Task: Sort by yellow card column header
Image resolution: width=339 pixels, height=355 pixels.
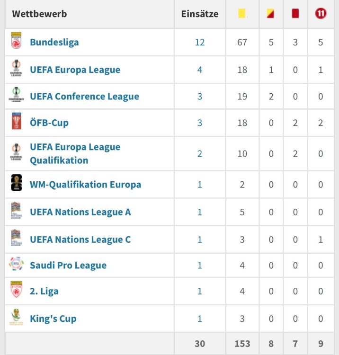Action: pos(242,14)
